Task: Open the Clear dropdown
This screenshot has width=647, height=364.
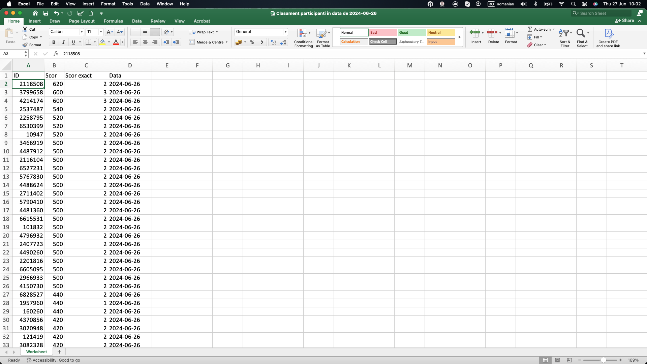Action: pyautogui.click(x=537, y=45)
